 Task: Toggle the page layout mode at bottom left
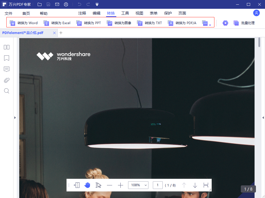tap(76, 185)
